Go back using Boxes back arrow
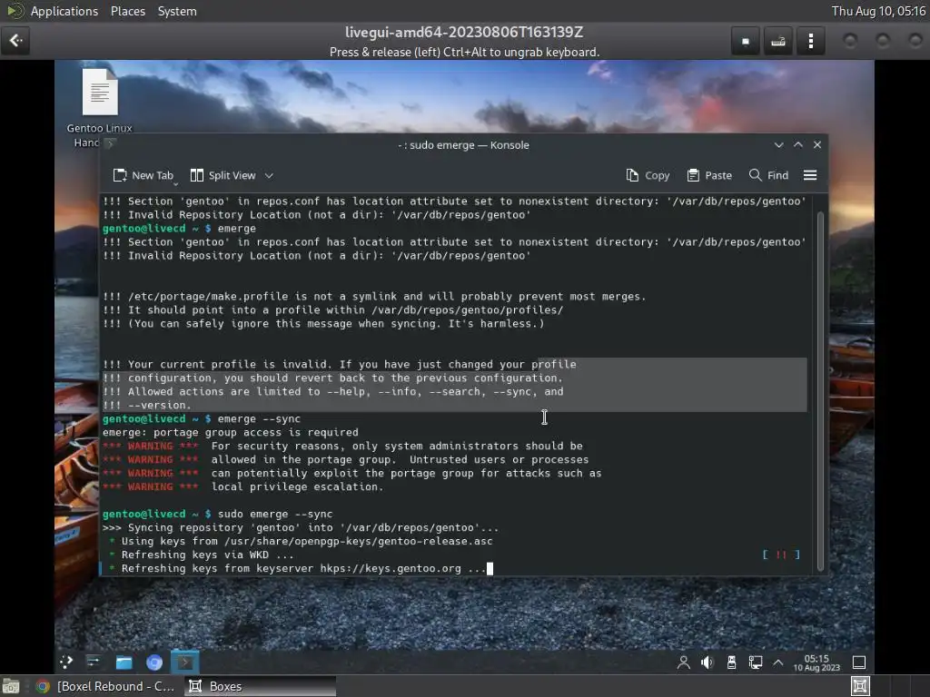 tap(15, 41)
